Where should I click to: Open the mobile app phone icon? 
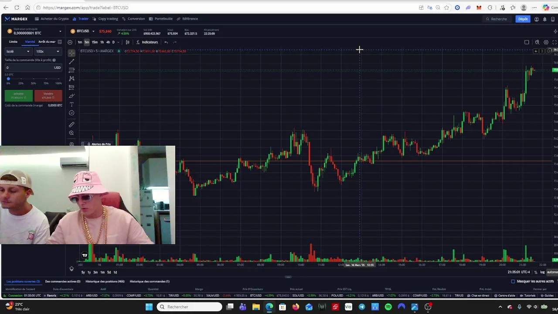point(553,19)
